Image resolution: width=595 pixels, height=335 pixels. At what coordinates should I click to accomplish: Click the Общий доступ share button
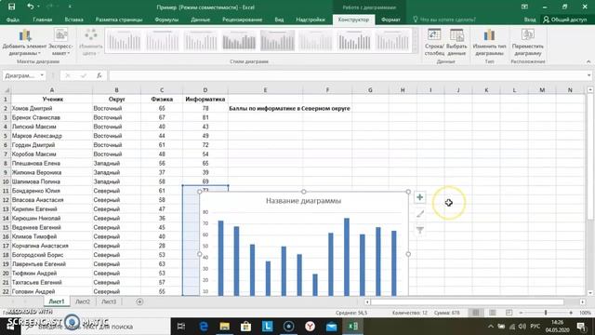pos(564,20)
